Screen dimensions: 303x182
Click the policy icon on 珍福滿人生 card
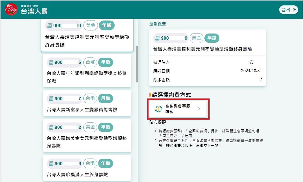click(51, 163)
